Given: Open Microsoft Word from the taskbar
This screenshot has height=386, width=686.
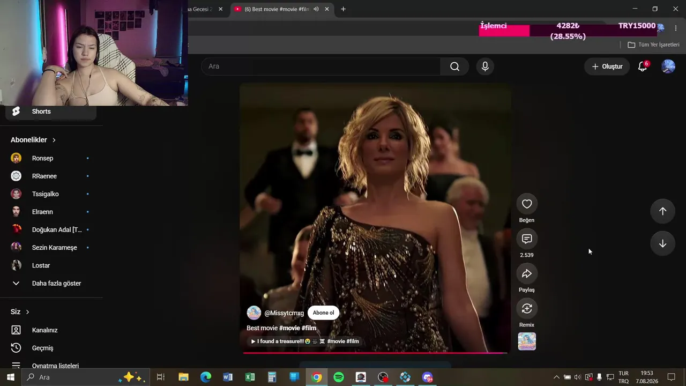Looking at the screenshot, I should pos(228,377).
